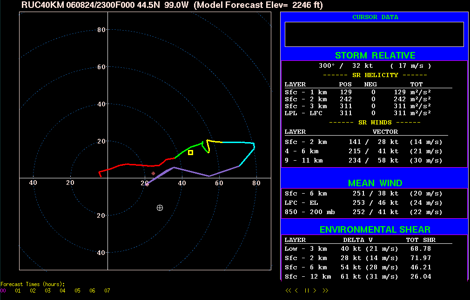This screenshot has width=470, height=300.
Task: Select forecast hour 05
Action: pos(78,291)
